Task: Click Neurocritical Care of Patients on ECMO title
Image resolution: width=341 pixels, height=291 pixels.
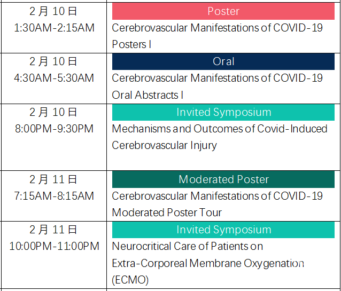Action: click(x=208, y=263)
